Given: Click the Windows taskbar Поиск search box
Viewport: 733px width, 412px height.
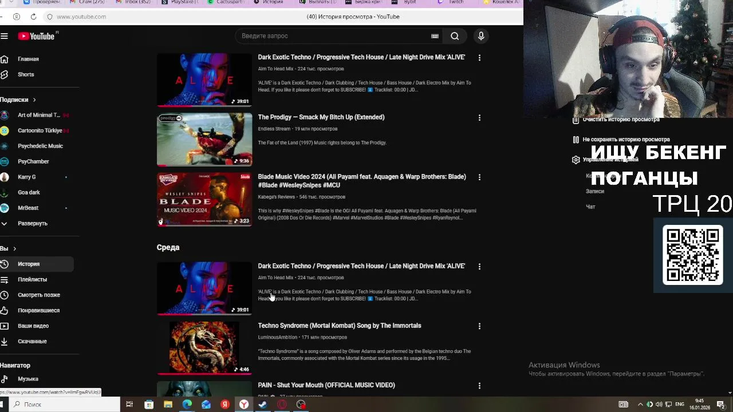Looking at the screenshot, I should [65, 405].
